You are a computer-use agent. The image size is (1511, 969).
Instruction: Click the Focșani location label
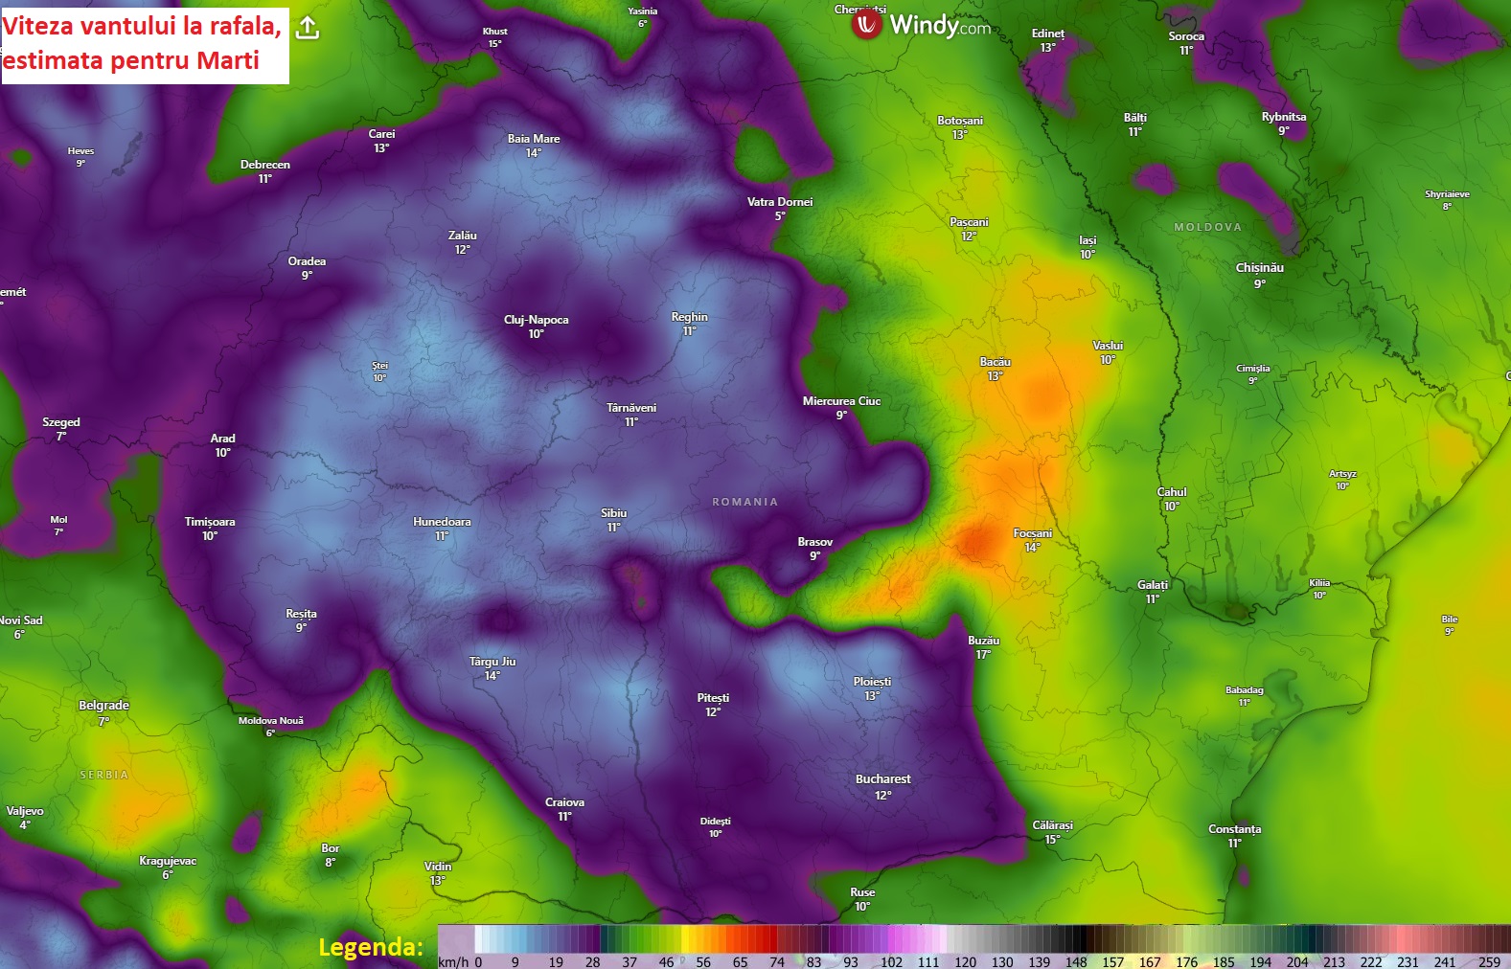tap(1032, 533)
